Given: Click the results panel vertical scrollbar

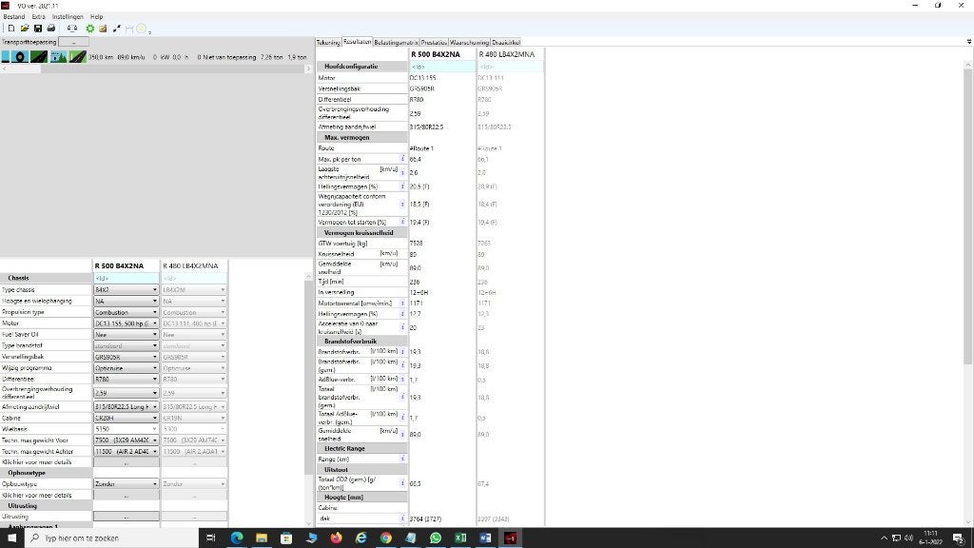Looking at the screenshot, I should point(969,218).
